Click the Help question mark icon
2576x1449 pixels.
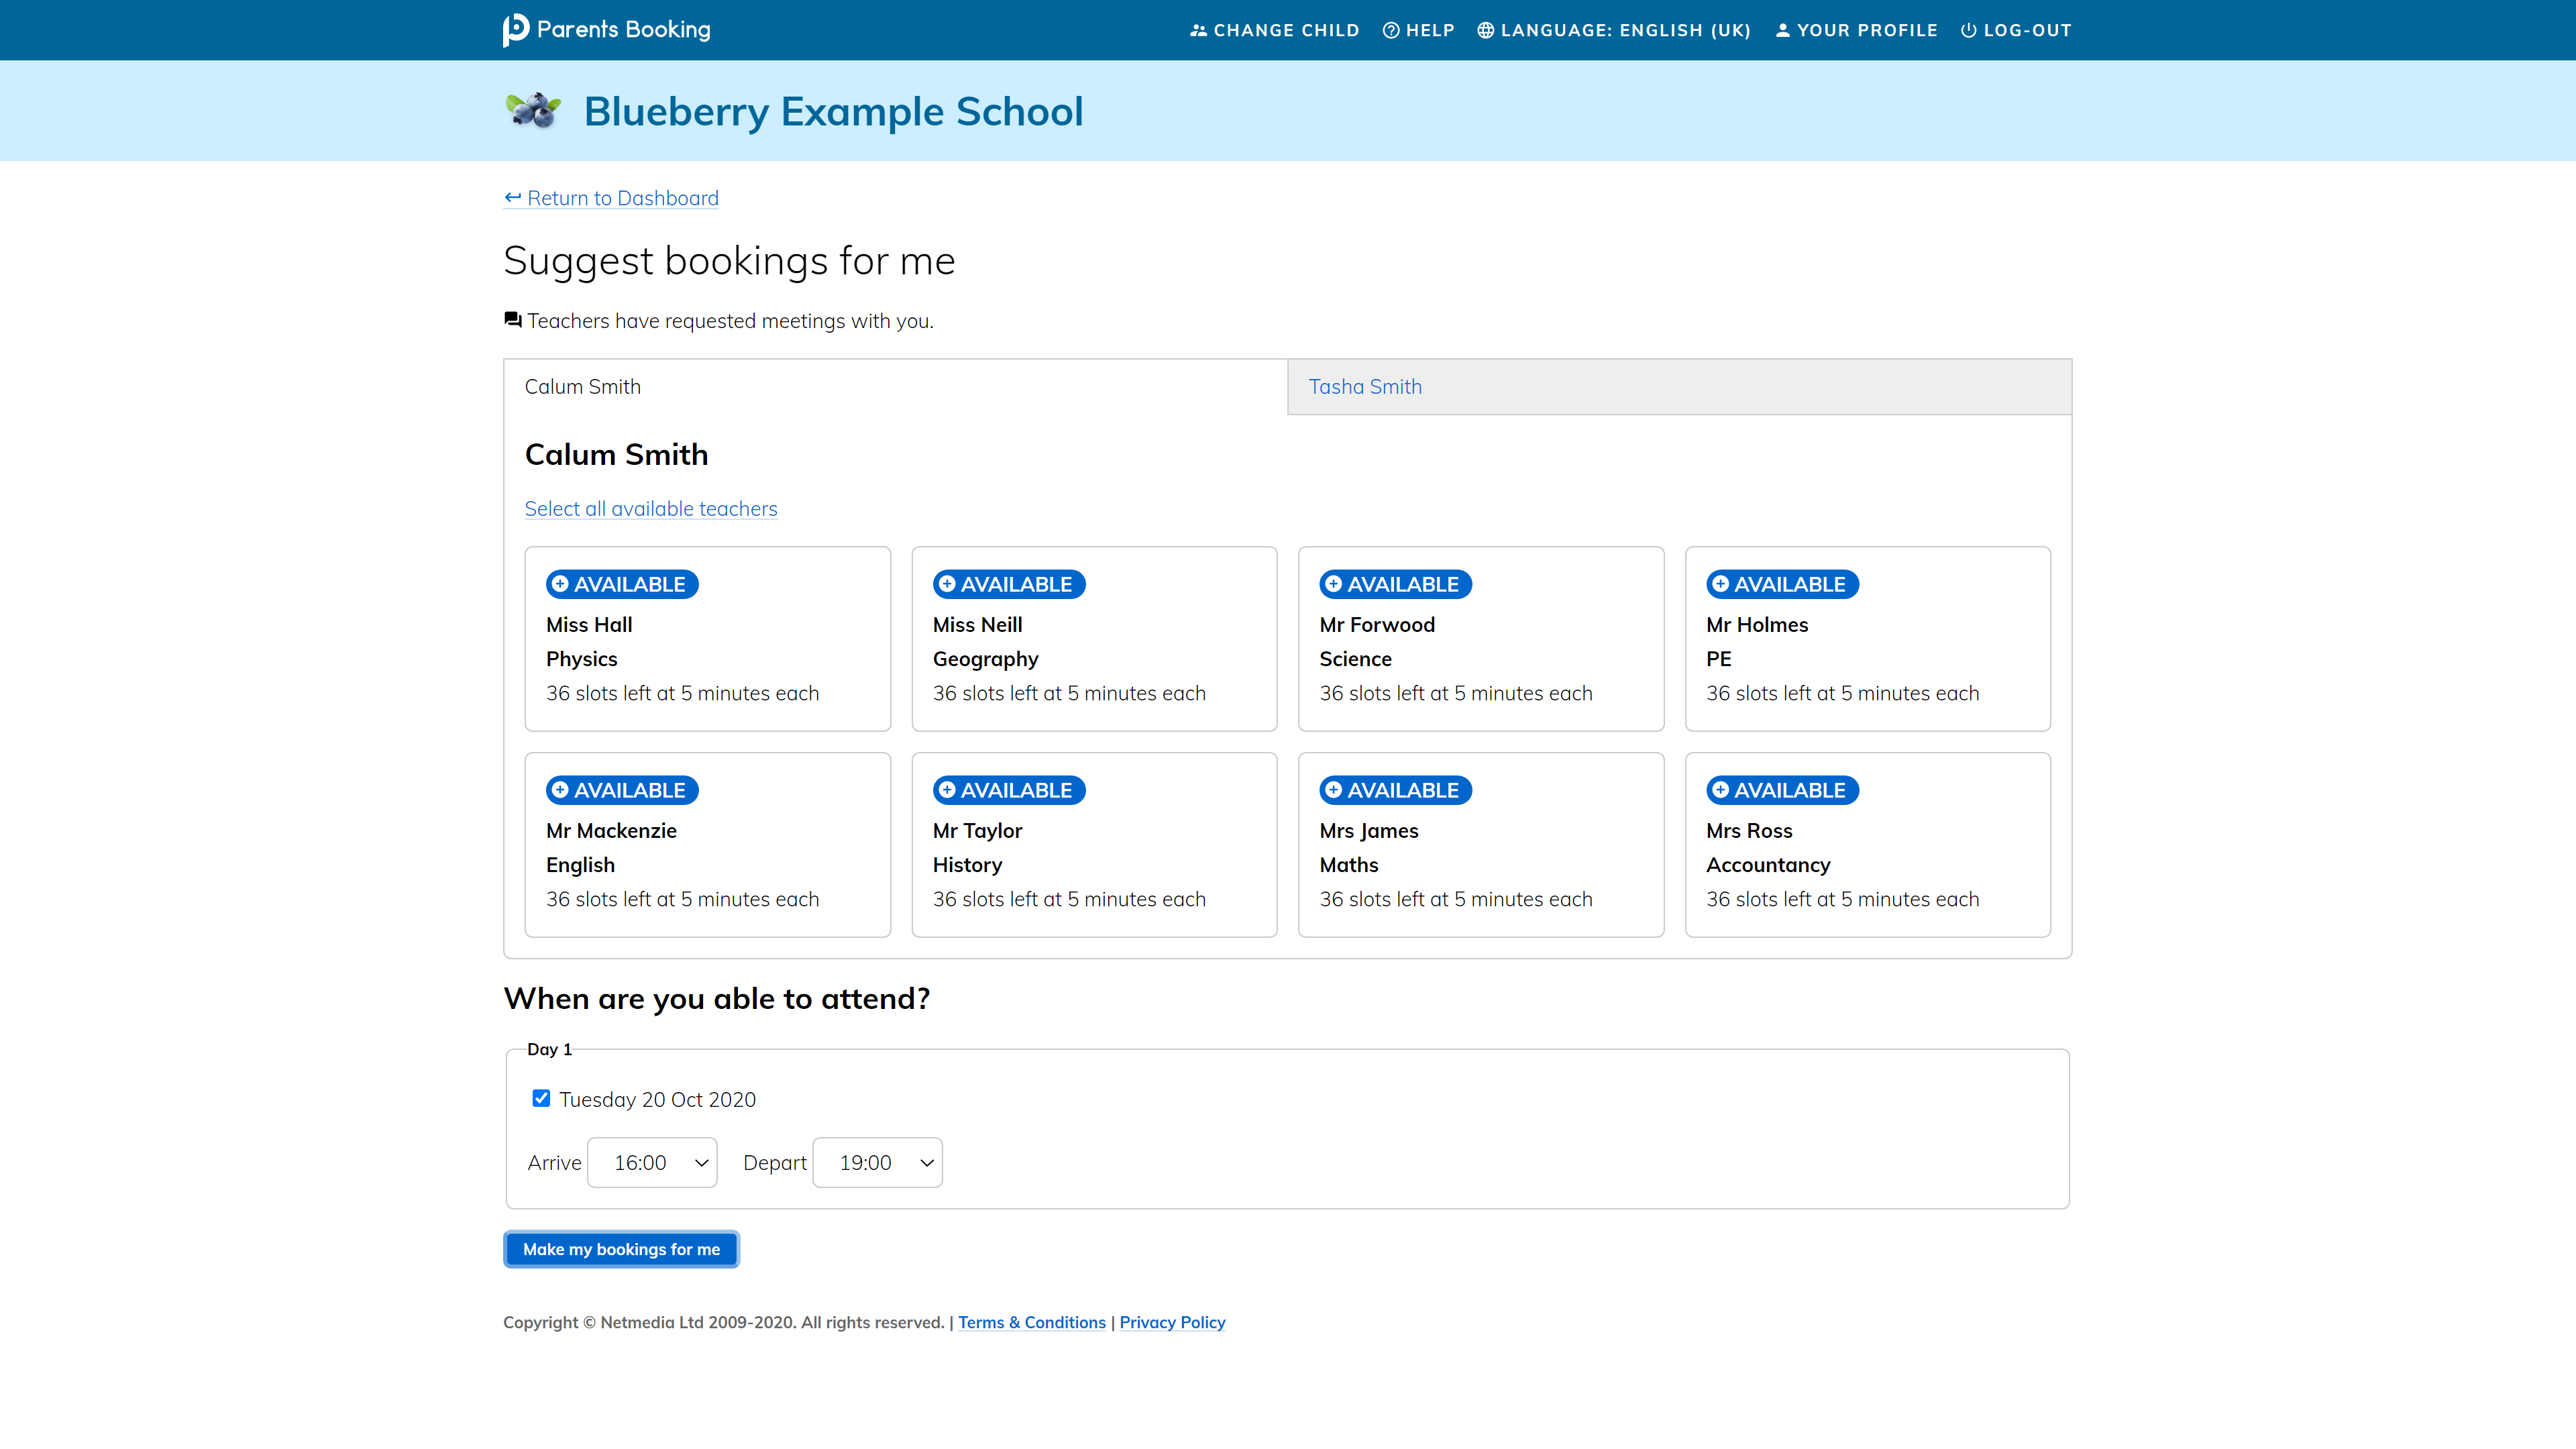click(x=1390, y=30)
